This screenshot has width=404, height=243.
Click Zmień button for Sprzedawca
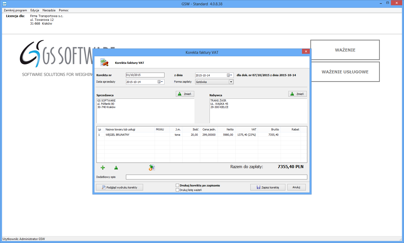click(185, 94)
